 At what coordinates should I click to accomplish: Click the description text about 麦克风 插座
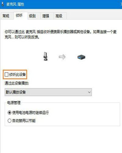61,35
